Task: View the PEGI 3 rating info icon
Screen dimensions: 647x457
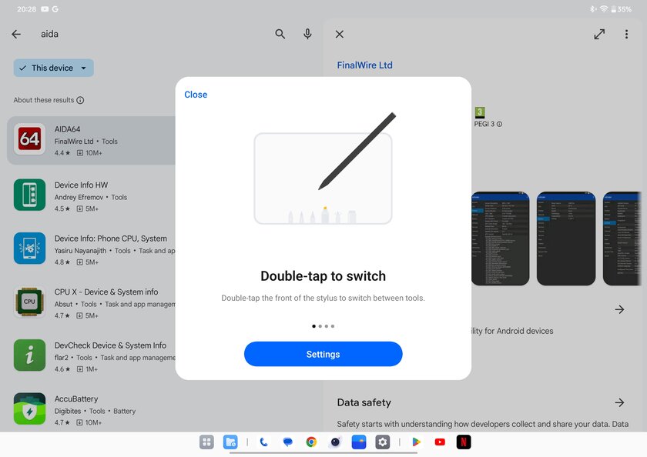Action: (499, 124)
